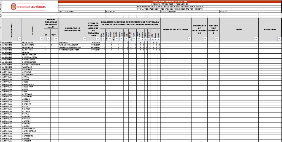Select the ANGELOPOLIS cell
This screenshot has height=142, width=282.
pos(33,84)
